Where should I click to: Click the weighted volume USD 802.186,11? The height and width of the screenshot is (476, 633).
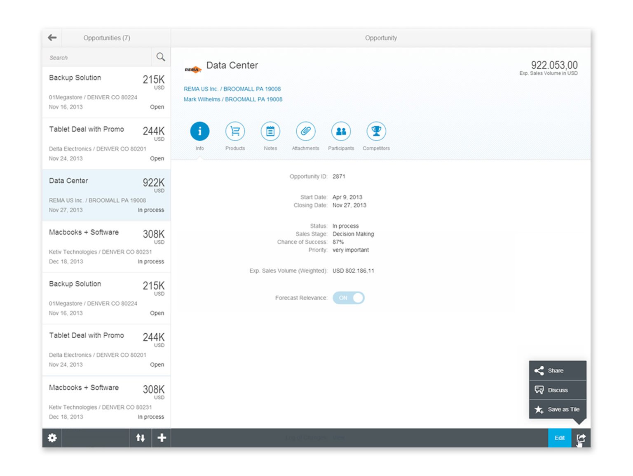click(353, 271)
